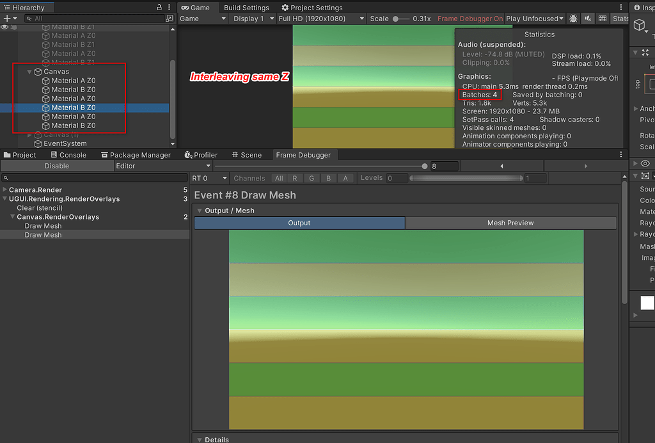Open the Mesh Preview tab
This screenshot has width=655, height=443.
click(x=511, y=223)
